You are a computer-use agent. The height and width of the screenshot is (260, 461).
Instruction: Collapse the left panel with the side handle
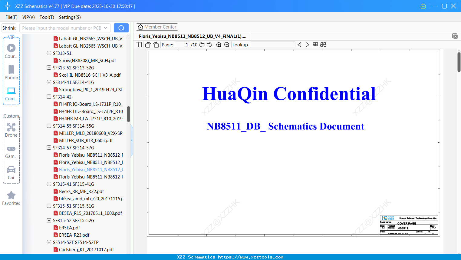click(132, 140)
